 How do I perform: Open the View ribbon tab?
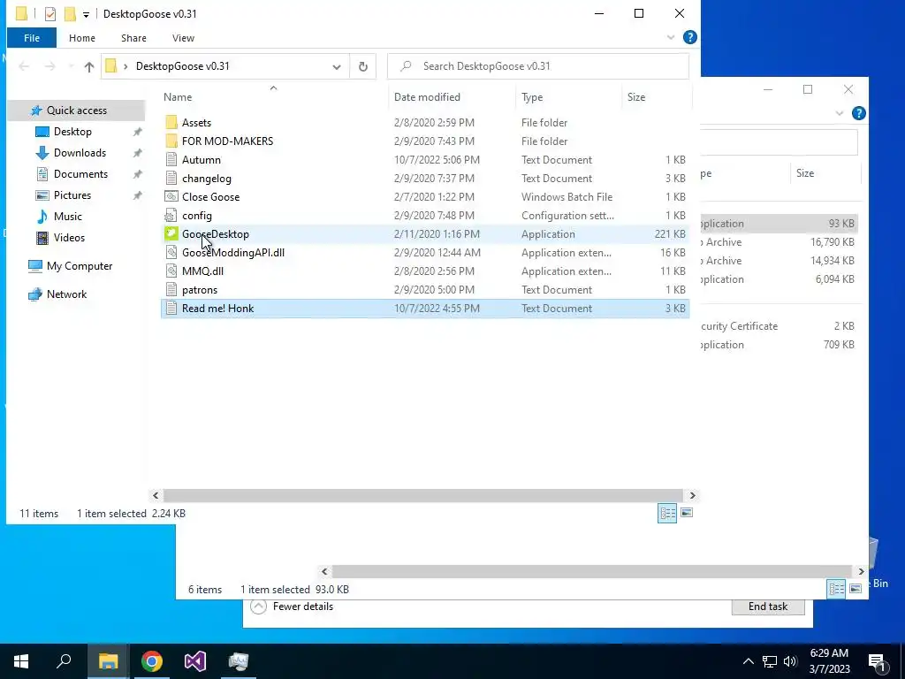(x=183, y=38)
